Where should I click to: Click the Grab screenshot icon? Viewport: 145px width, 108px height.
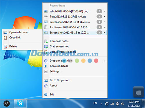(x=46, y=47)
